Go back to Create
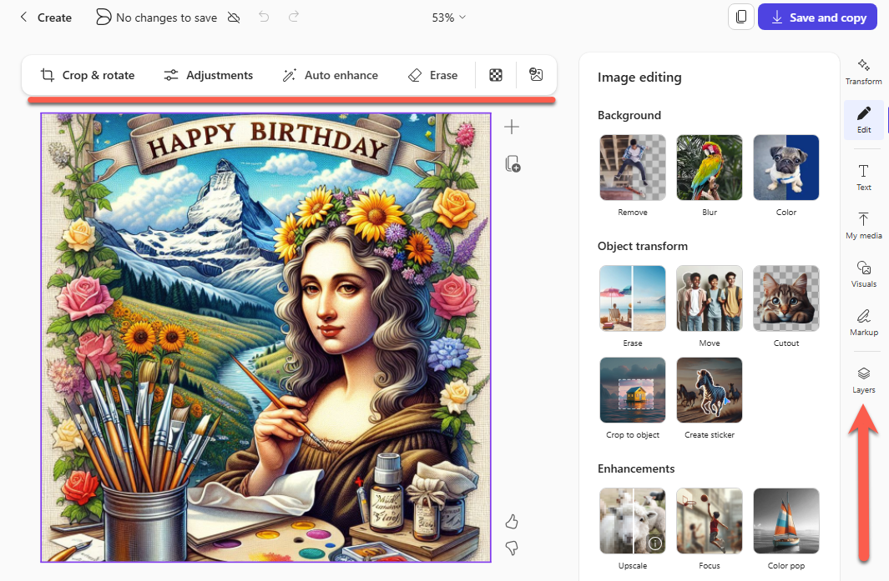 coord(46,18)
